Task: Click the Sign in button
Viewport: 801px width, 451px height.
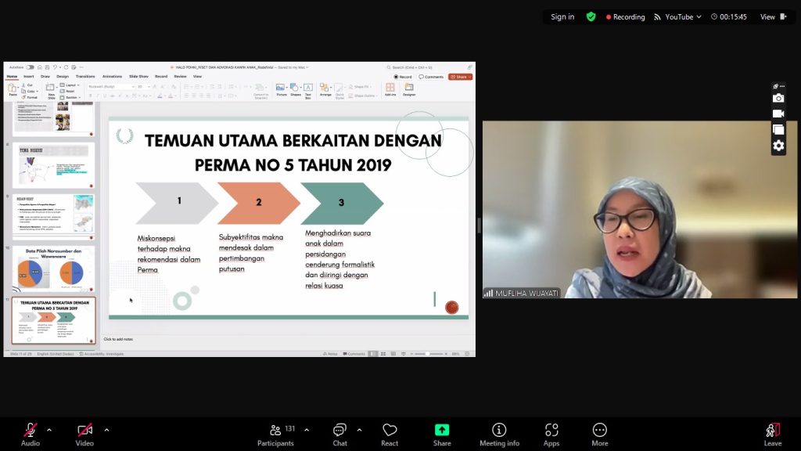Action: tap(562, 16)
